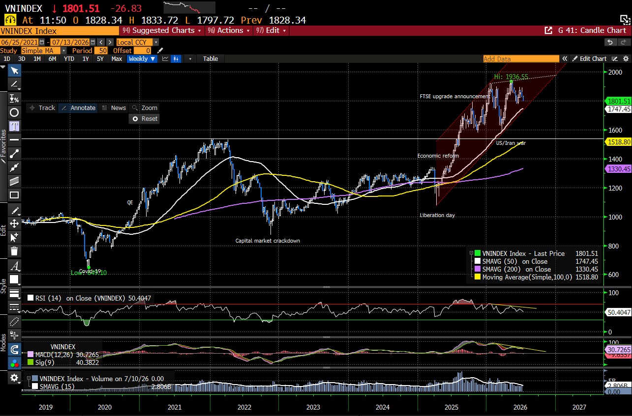The width and height of the screenshot is (632, 416).
Task: Select the Max time range
Action: (x=117, y=58)
